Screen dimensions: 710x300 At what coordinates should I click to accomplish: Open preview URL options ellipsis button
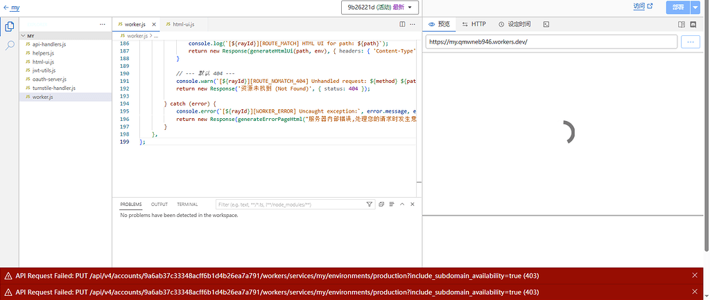[x=691, y=42]
